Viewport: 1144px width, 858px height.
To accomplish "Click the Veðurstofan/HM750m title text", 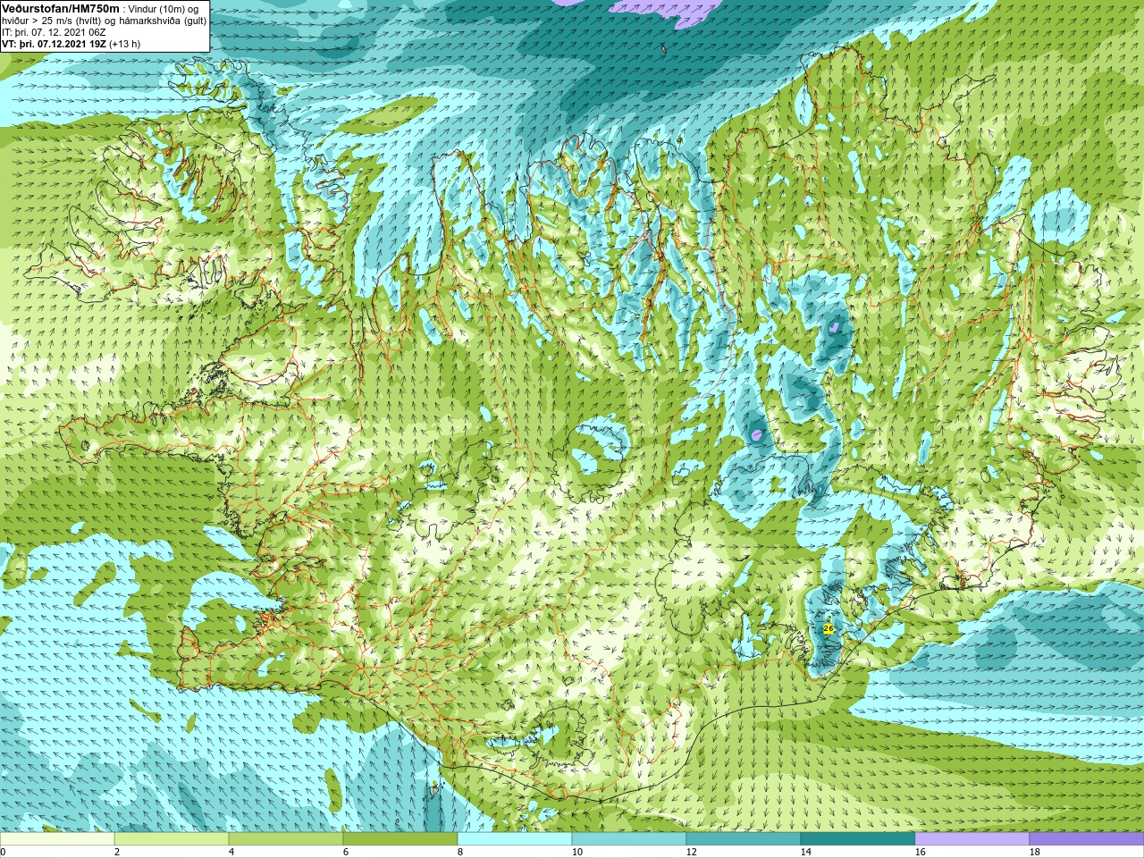I will (x=61, y=8).
